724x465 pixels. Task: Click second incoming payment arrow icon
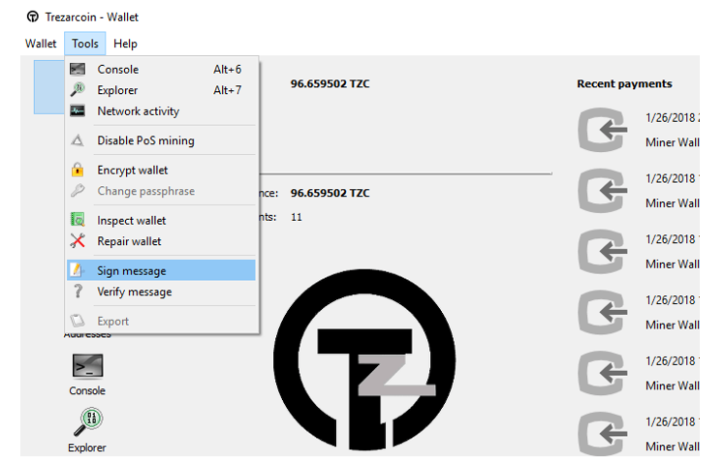point(603,191)
